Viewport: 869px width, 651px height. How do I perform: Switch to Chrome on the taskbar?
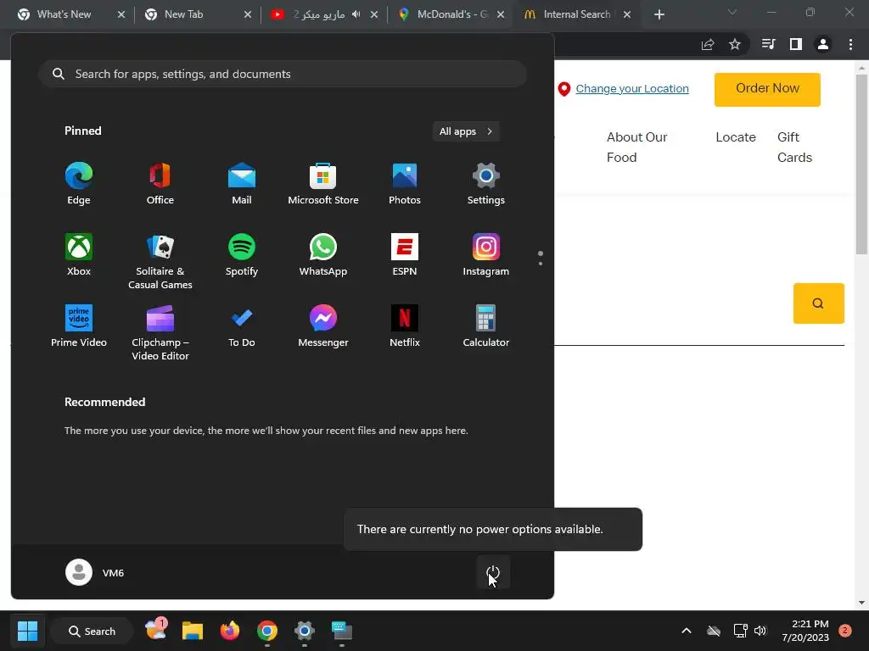[x=267, y=631]
